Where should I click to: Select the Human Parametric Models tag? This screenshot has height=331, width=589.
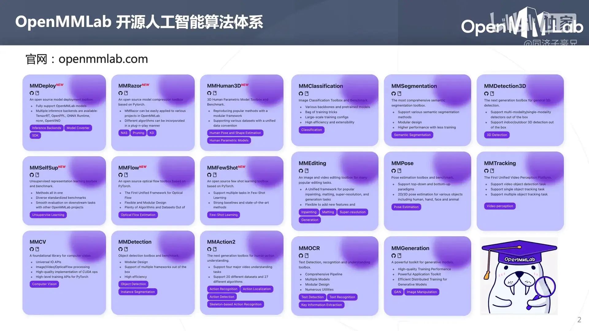pos(229,140)
